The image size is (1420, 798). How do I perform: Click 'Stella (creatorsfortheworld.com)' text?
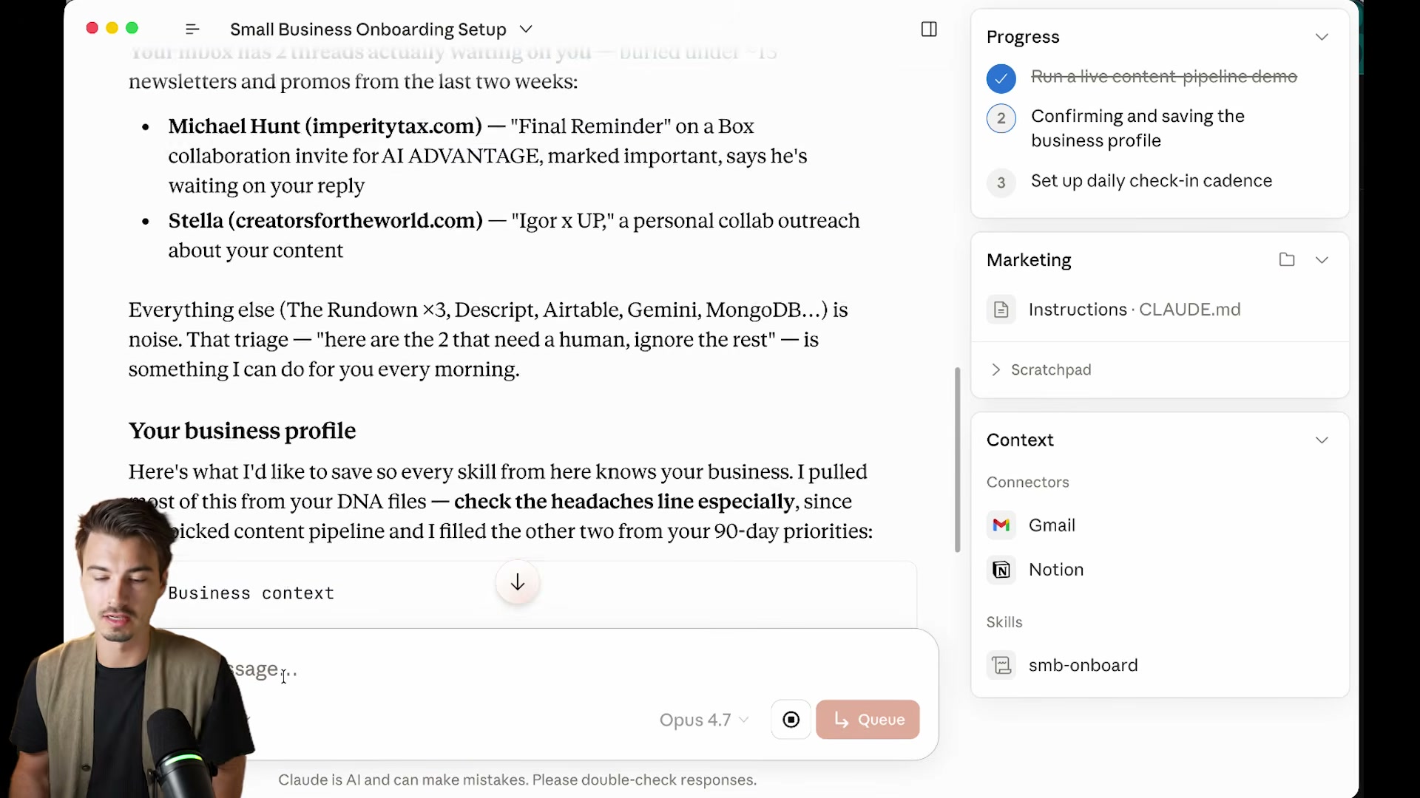pos(325,221)
